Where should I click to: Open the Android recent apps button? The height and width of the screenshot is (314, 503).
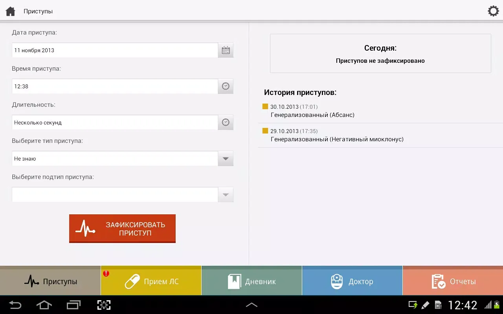73,305
